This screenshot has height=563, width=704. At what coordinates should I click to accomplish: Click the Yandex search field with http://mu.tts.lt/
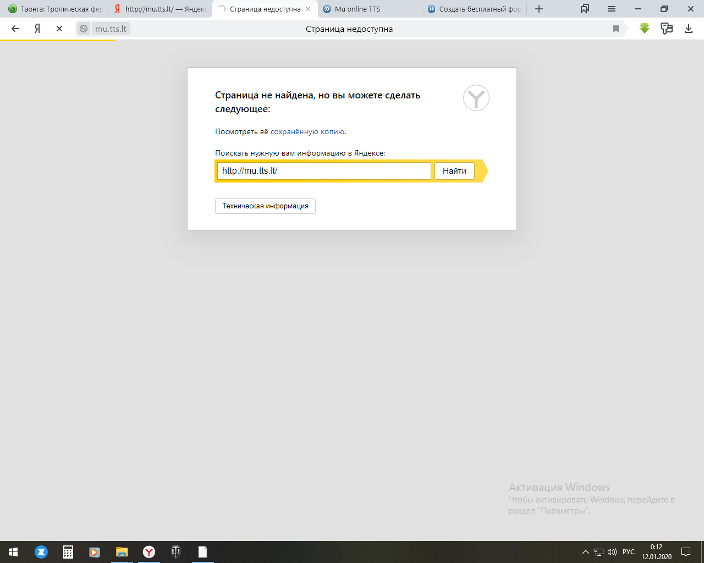point(324,171)
